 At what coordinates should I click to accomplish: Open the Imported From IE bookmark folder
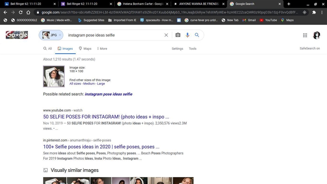point(122,20)
